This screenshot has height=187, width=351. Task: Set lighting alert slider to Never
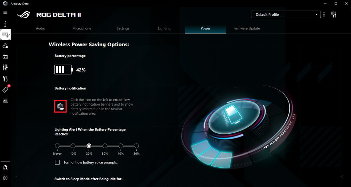(57, 146)
